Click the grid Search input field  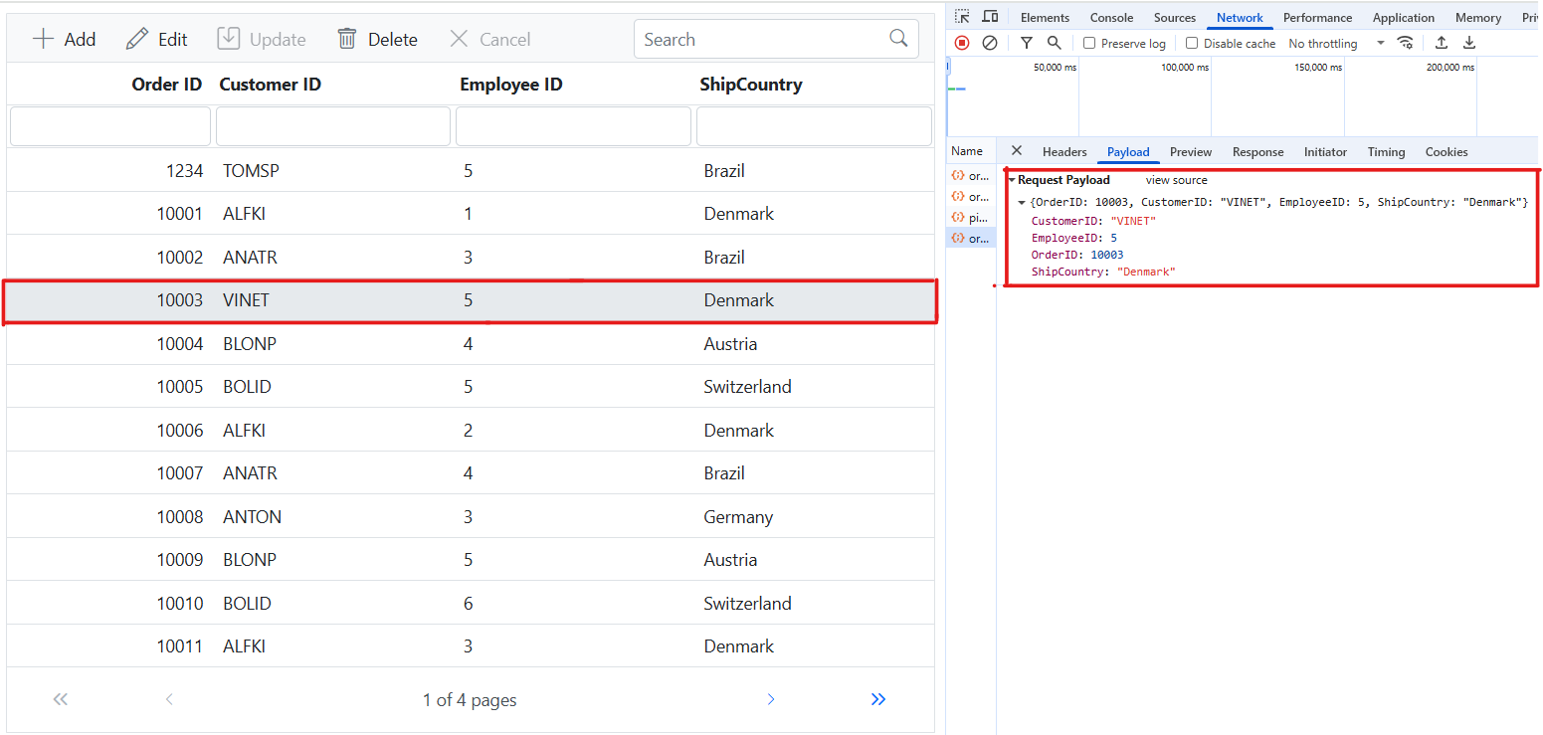(x=761, y=40)
